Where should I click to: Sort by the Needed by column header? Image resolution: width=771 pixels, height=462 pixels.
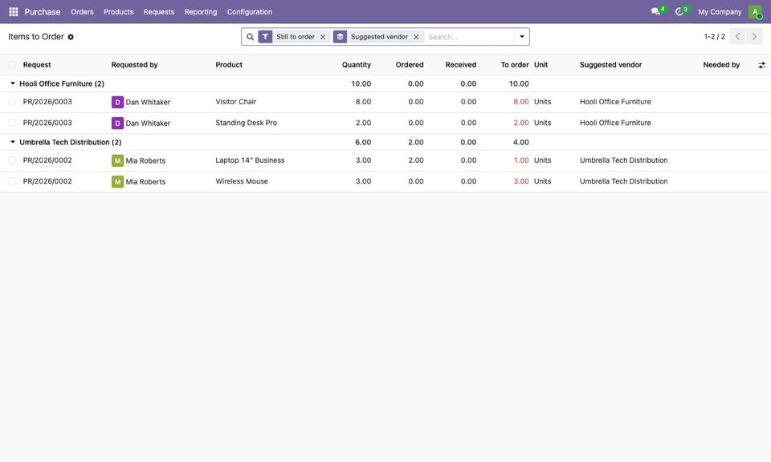point(721,65)
